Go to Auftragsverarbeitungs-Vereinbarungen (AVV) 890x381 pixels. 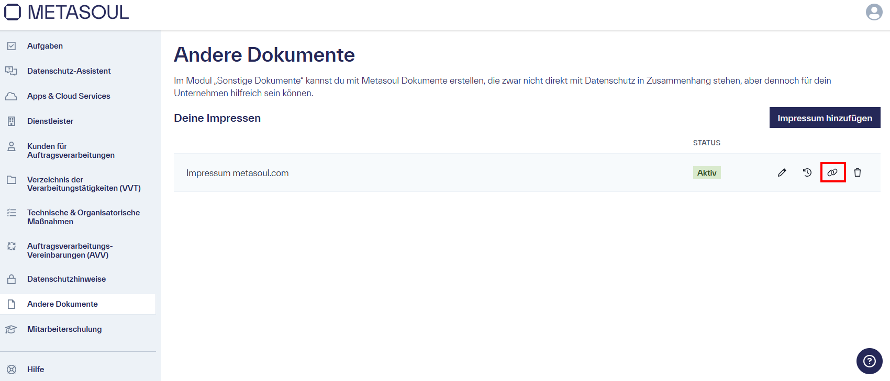pos(70,250)
